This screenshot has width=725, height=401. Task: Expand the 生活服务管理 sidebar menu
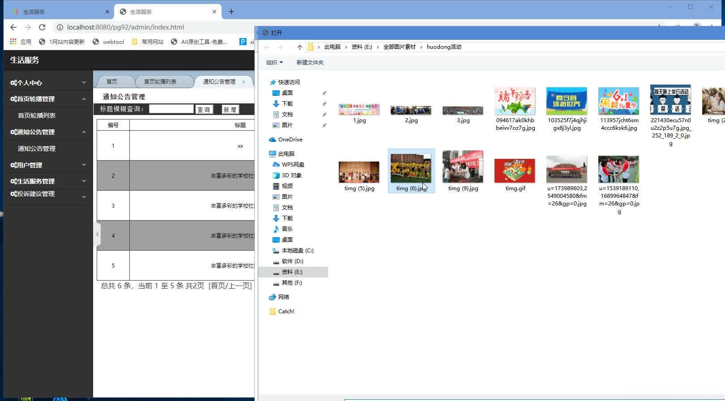click(x=48, y=181)
